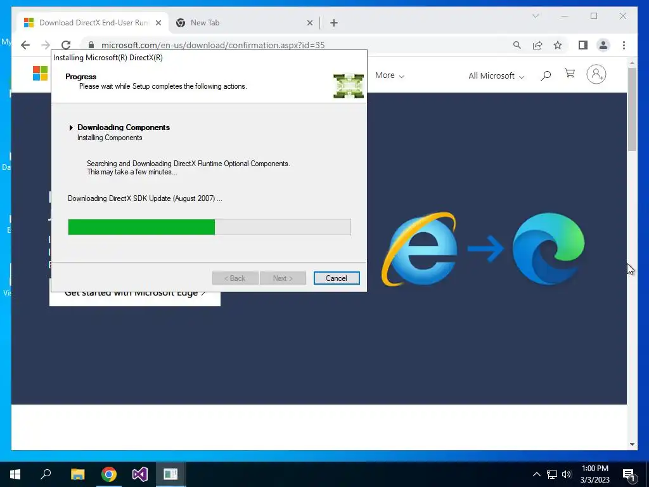This screenshot has height=487, width=649.
Task: Open the Chrome profile avatar
Action: [x=603, y=45]
